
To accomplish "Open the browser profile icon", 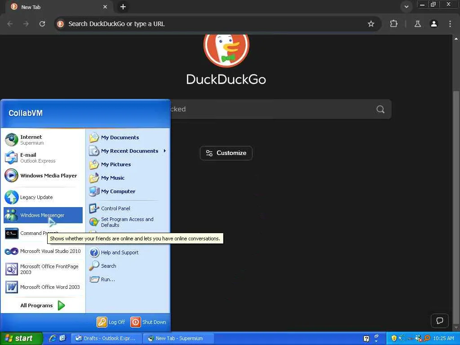I will (x=434, y=24).
